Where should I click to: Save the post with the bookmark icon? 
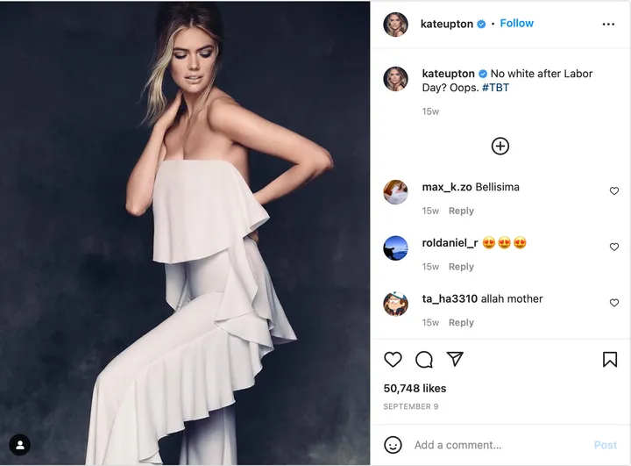tap(609, 359)
